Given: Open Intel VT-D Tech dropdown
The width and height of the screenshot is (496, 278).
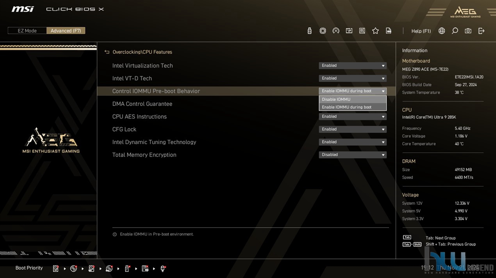Looking at the screenshot, I should coord(352,78).
